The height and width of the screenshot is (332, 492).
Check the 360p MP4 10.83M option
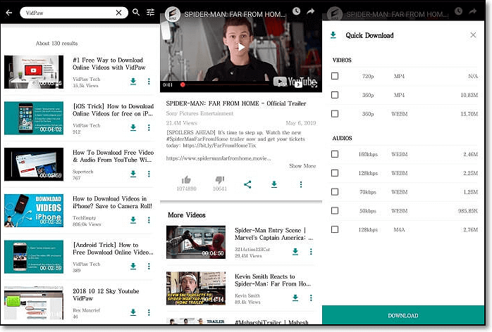(335, 95)
